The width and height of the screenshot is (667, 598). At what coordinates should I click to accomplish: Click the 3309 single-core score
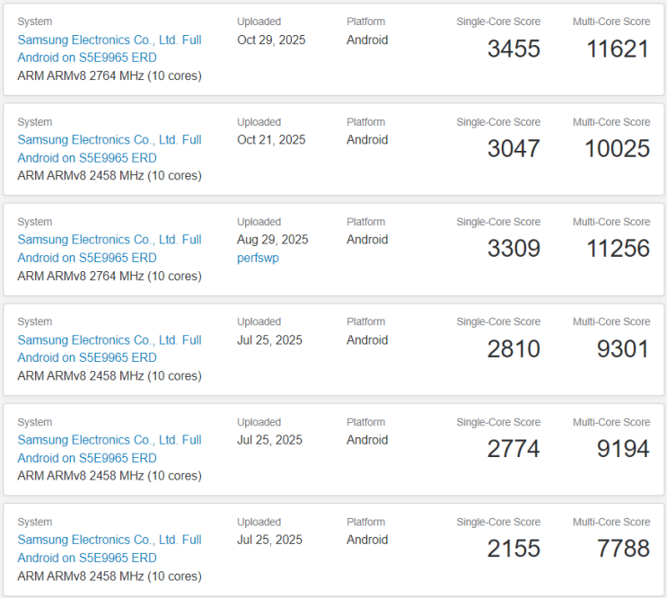(x=513, y=249)
